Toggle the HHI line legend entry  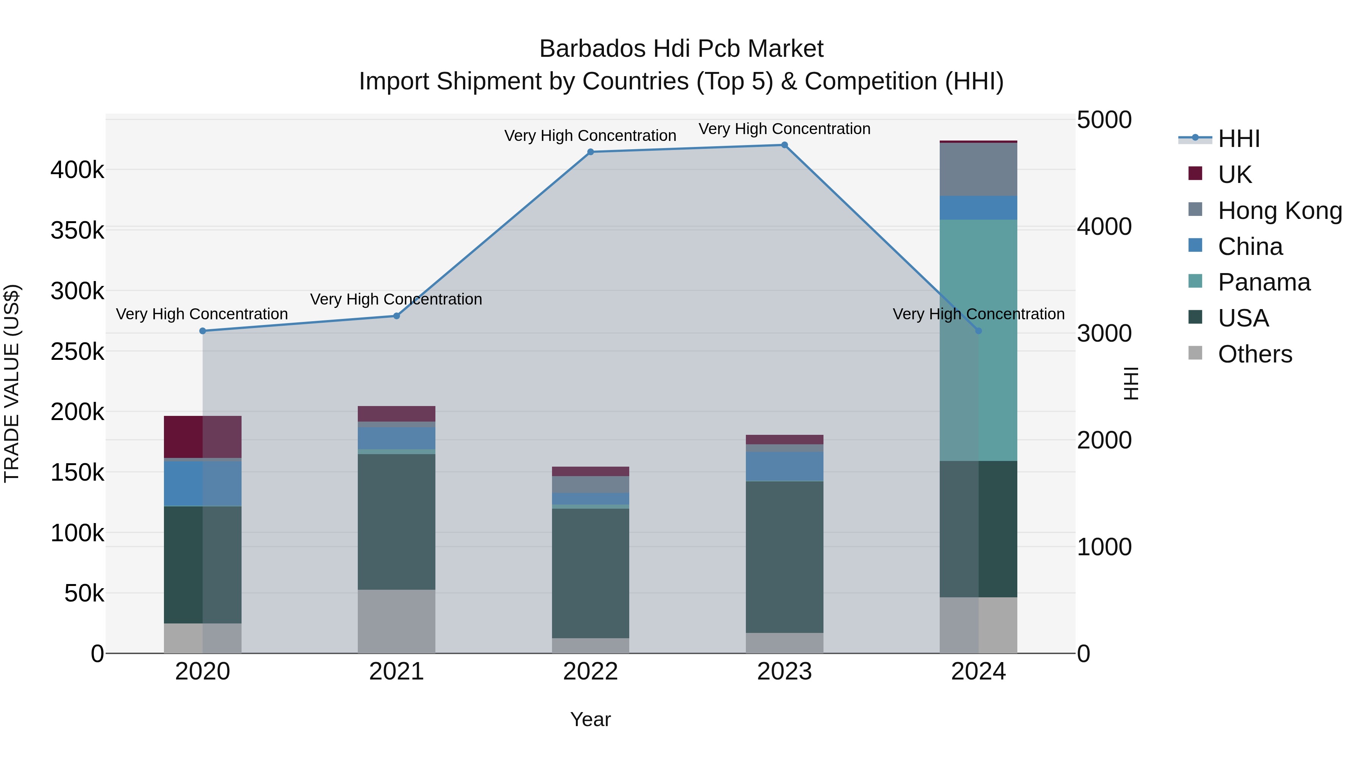click(x=1219, y=139)
